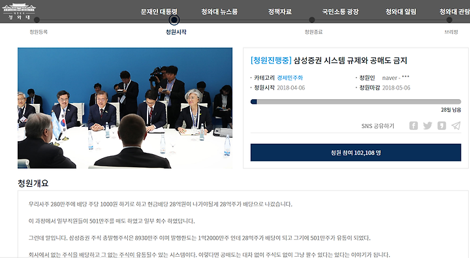This screenshot has width=470, height=258.
Task: Click the 청원개요 heading
Action: pyautogui.click(x=33, y=183)
